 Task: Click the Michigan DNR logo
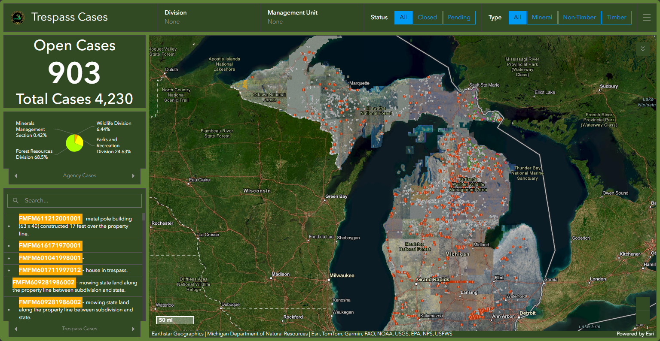point(18,18)
